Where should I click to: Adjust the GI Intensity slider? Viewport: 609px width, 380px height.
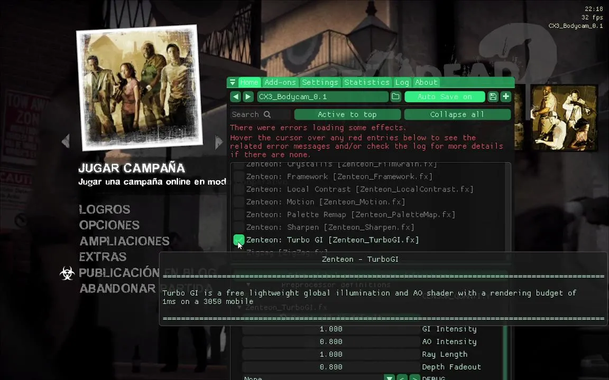pyautogui.click(x=331, y=329)
